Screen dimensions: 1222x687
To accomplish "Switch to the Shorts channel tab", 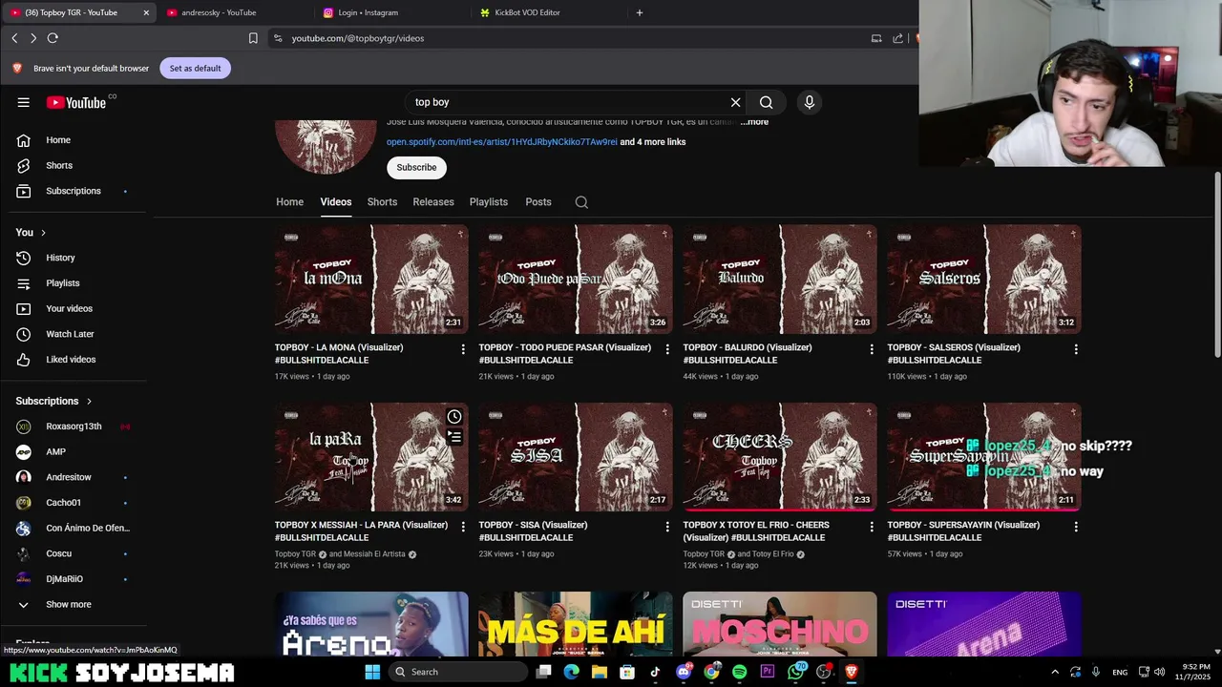I will tap(382, 202).
